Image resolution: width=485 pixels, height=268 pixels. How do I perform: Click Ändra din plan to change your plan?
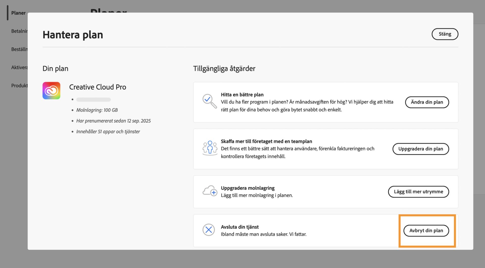click(427, 102)
